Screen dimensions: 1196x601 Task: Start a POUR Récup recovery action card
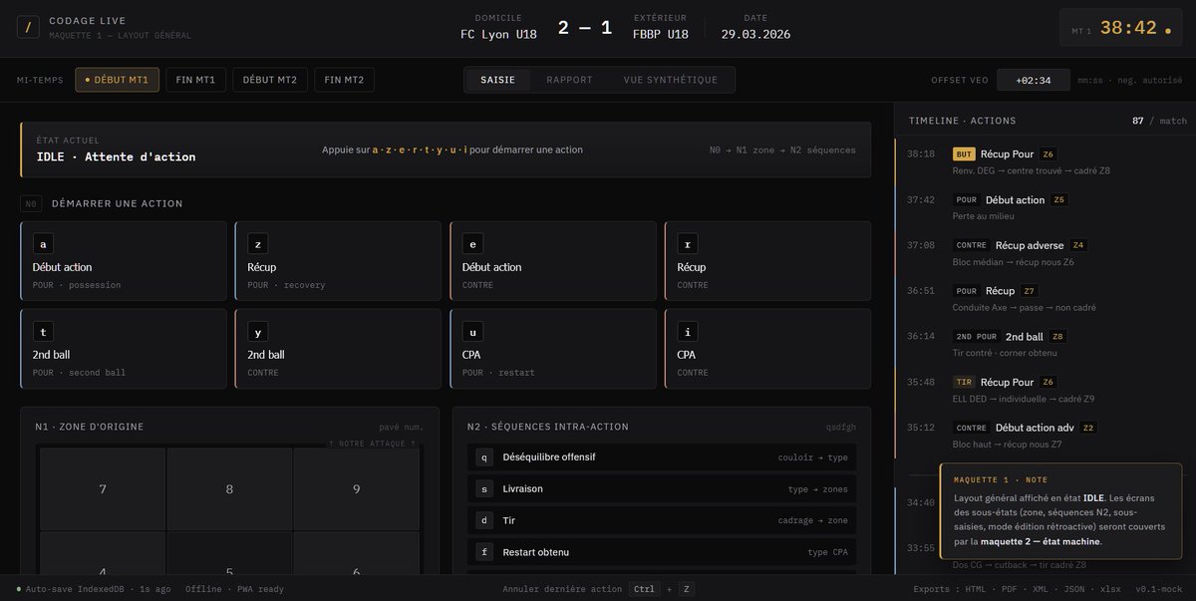338,261
